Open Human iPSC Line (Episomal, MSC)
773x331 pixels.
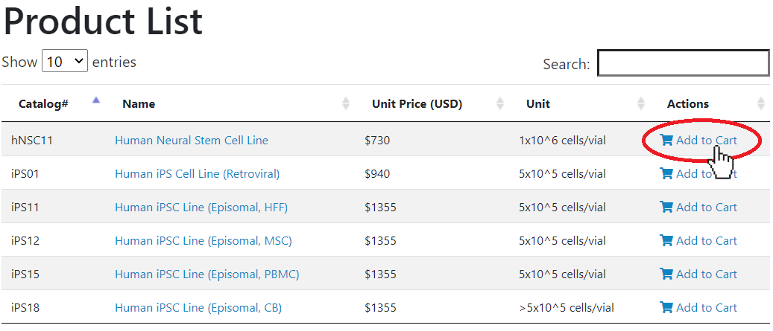point(203,241)
